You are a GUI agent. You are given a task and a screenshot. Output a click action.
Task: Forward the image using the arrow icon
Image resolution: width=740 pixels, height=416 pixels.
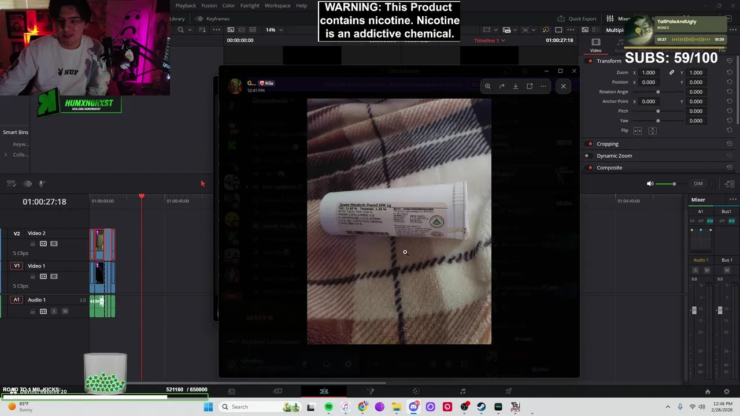click(502, 86)
